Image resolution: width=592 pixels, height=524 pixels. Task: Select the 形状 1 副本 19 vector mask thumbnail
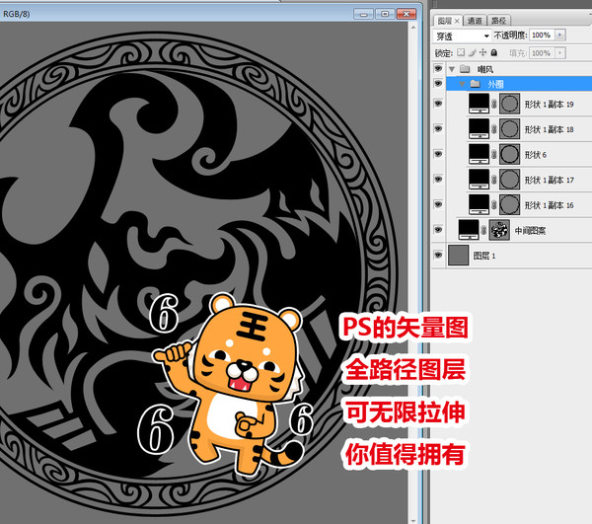(510, 104)
